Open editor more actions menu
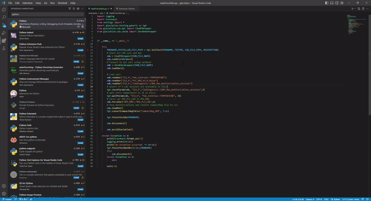Screen dimensions: 371x201 [367, 9]
